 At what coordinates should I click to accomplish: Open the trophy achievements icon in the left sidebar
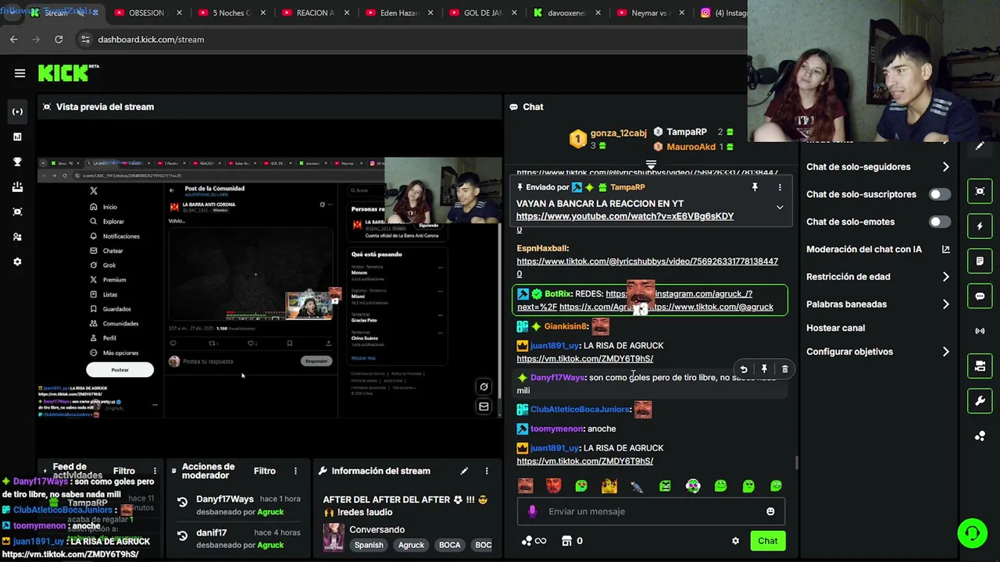point(17,162)
